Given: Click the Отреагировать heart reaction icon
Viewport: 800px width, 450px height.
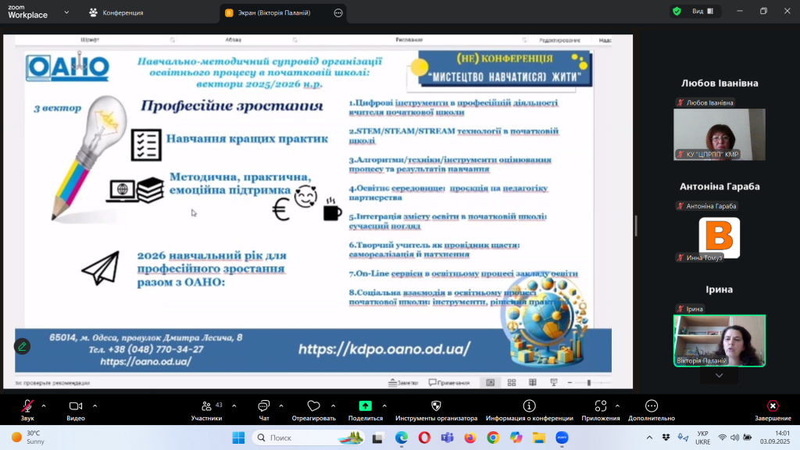Looking at the screenshot, I should point(313,406).
